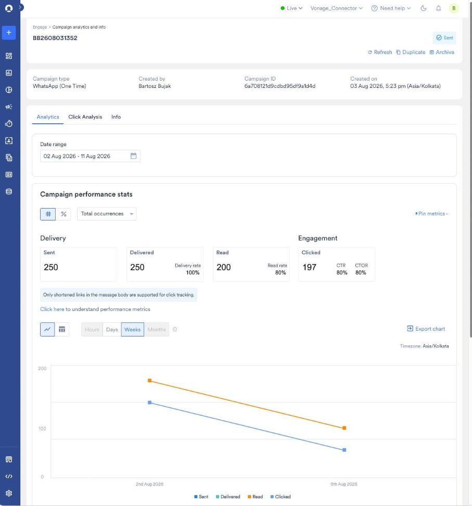472x506 pixels.
Task: Toggle dark mode moon icon
Action: [x=424, y=8]
